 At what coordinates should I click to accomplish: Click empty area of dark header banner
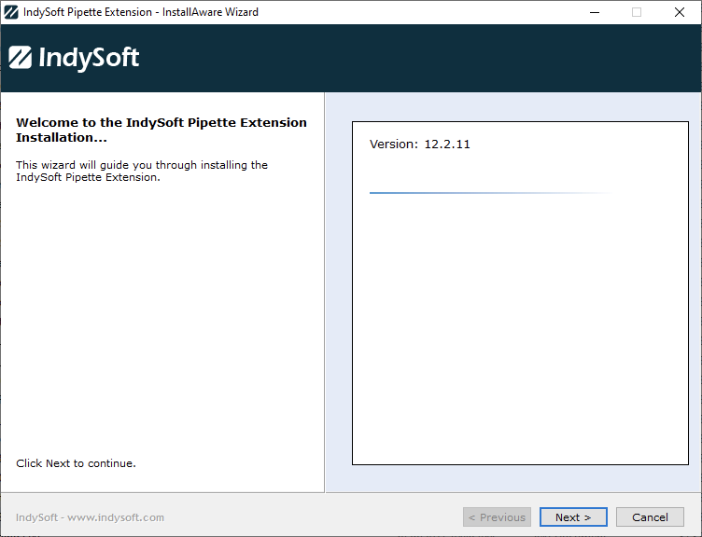point(420,58)
